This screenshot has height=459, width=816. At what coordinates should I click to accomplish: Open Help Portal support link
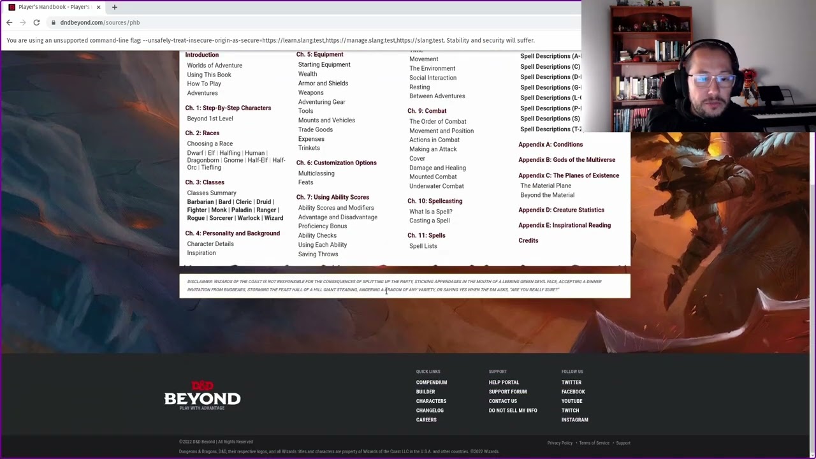point(504,382)
